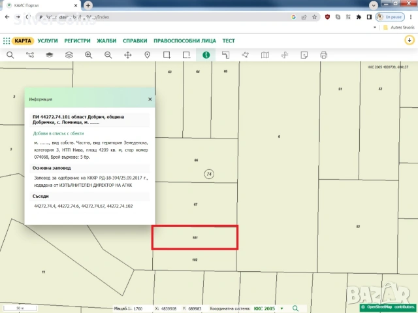418x313 pixels.
Task: Click the location pin marker tool
Action: pos(148,55)
